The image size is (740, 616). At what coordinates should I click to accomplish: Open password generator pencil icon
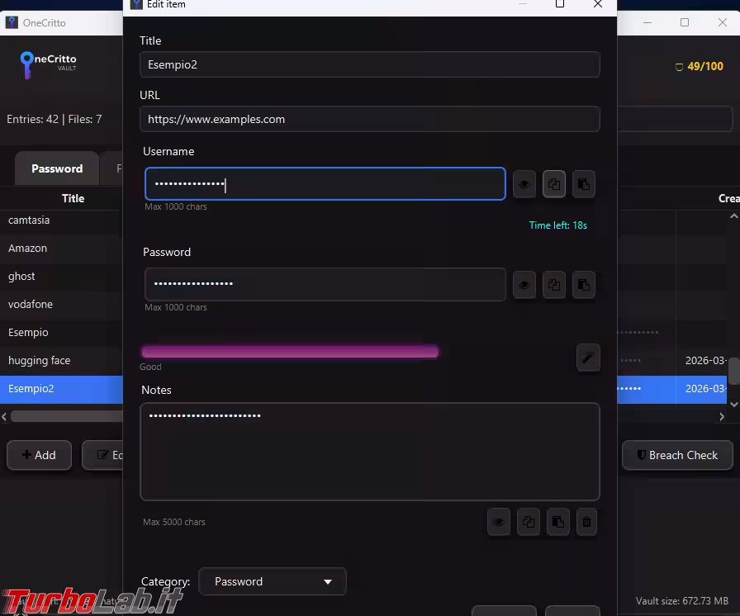[587, 358]
